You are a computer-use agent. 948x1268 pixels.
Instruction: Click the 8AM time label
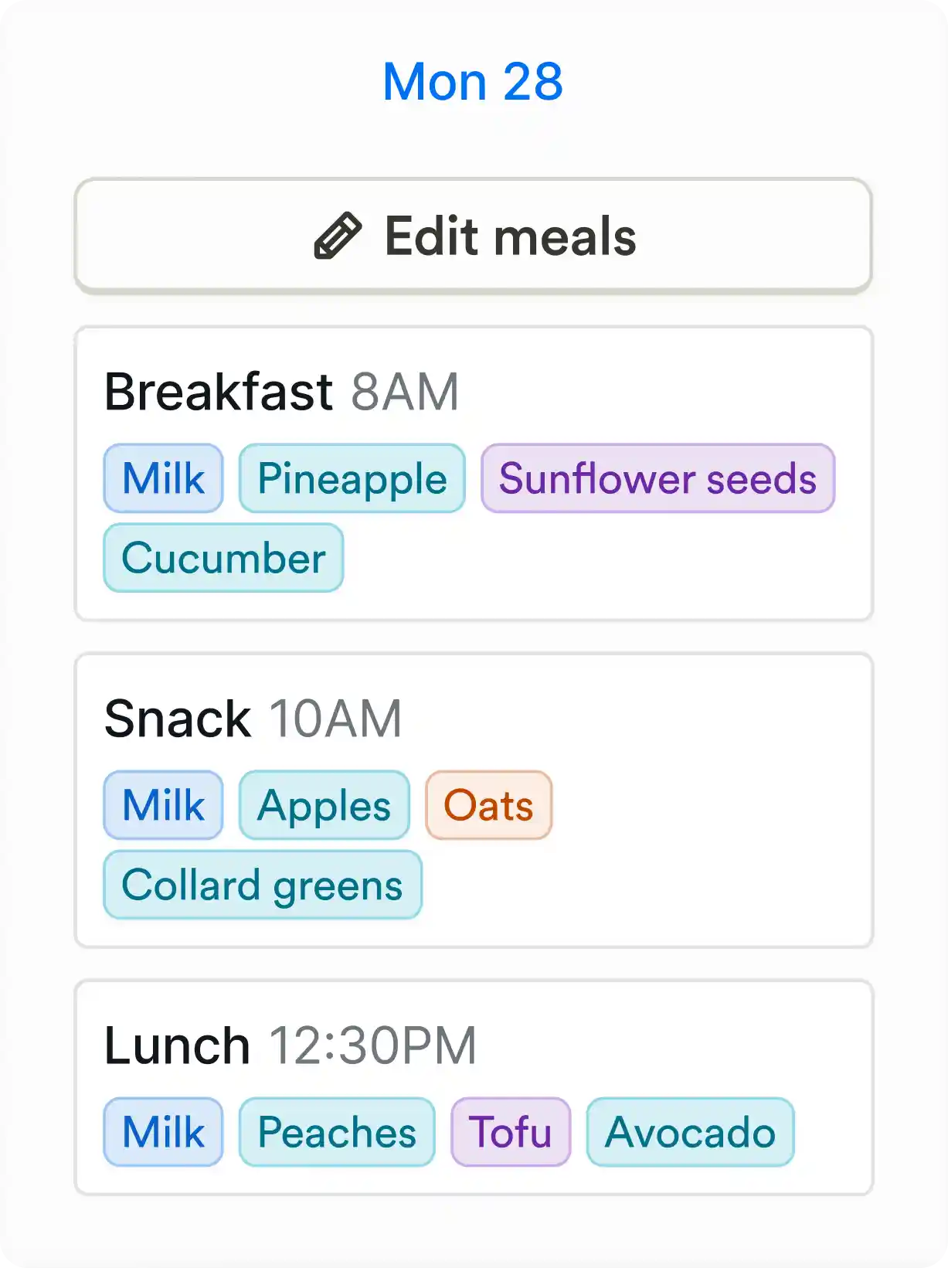click(x=405, y=392)
